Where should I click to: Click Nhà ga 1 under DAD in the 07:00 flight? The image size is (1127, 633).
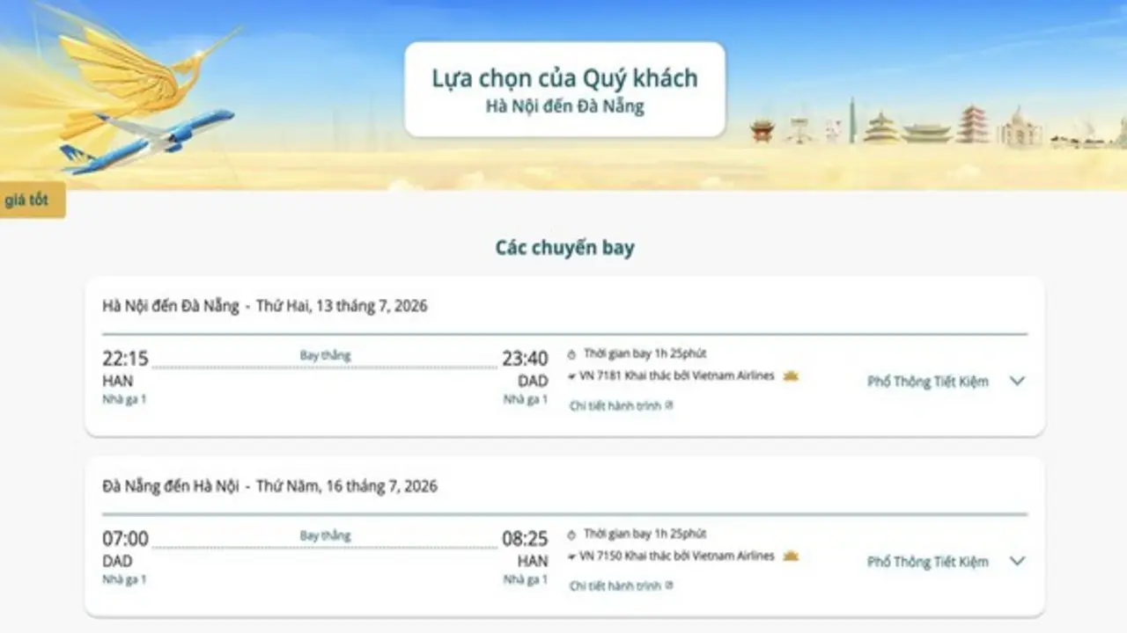point(124,579)
